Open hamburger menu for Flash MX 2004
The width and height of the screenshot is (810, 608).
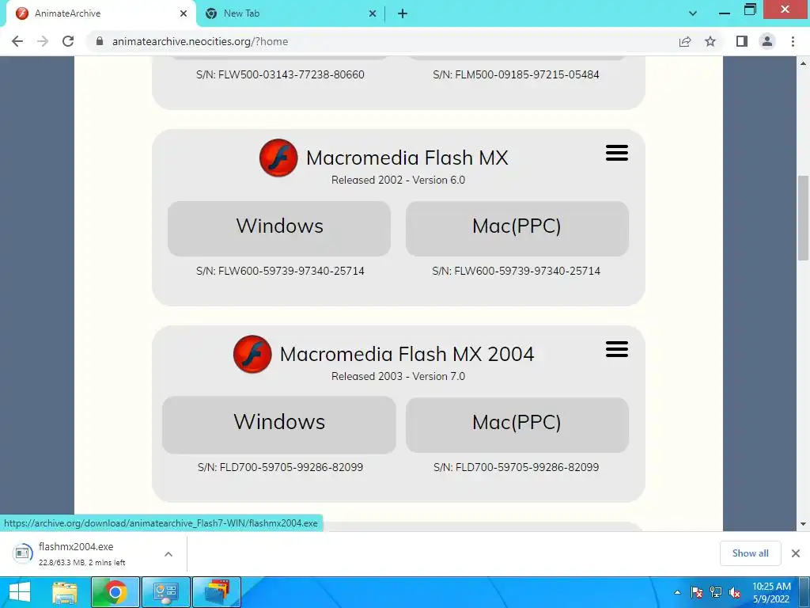[x=617, y=349]
